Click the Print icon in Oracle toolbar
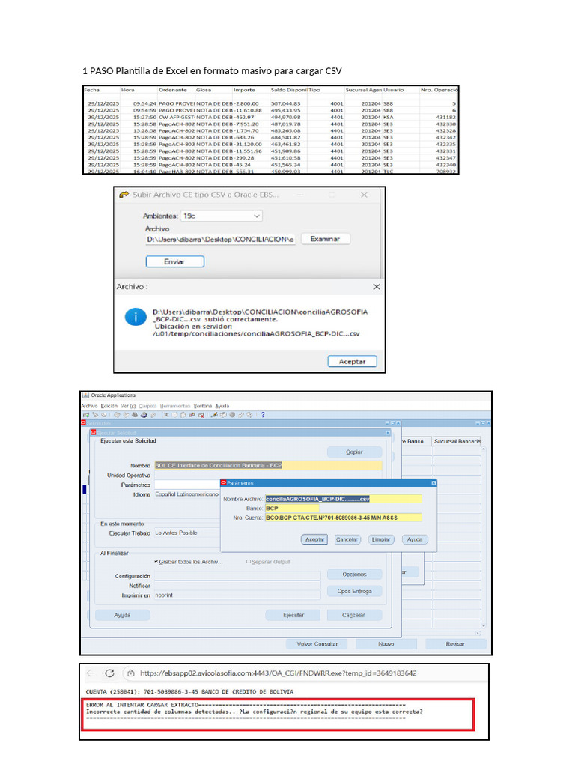This screenshot has height=767, width=575. 144,415
